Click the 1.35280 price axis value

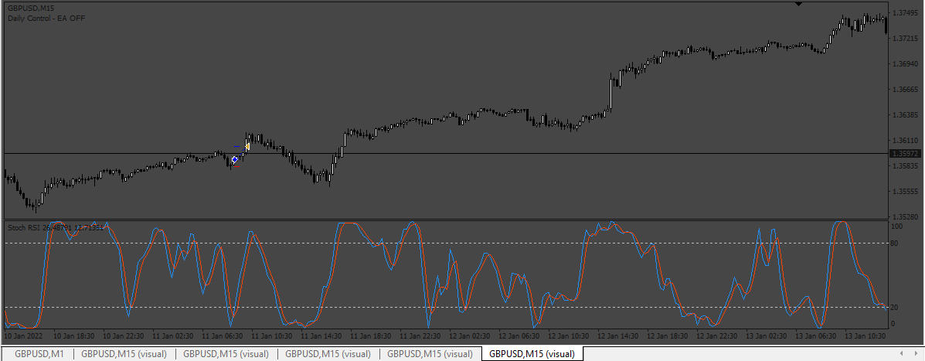907,217
